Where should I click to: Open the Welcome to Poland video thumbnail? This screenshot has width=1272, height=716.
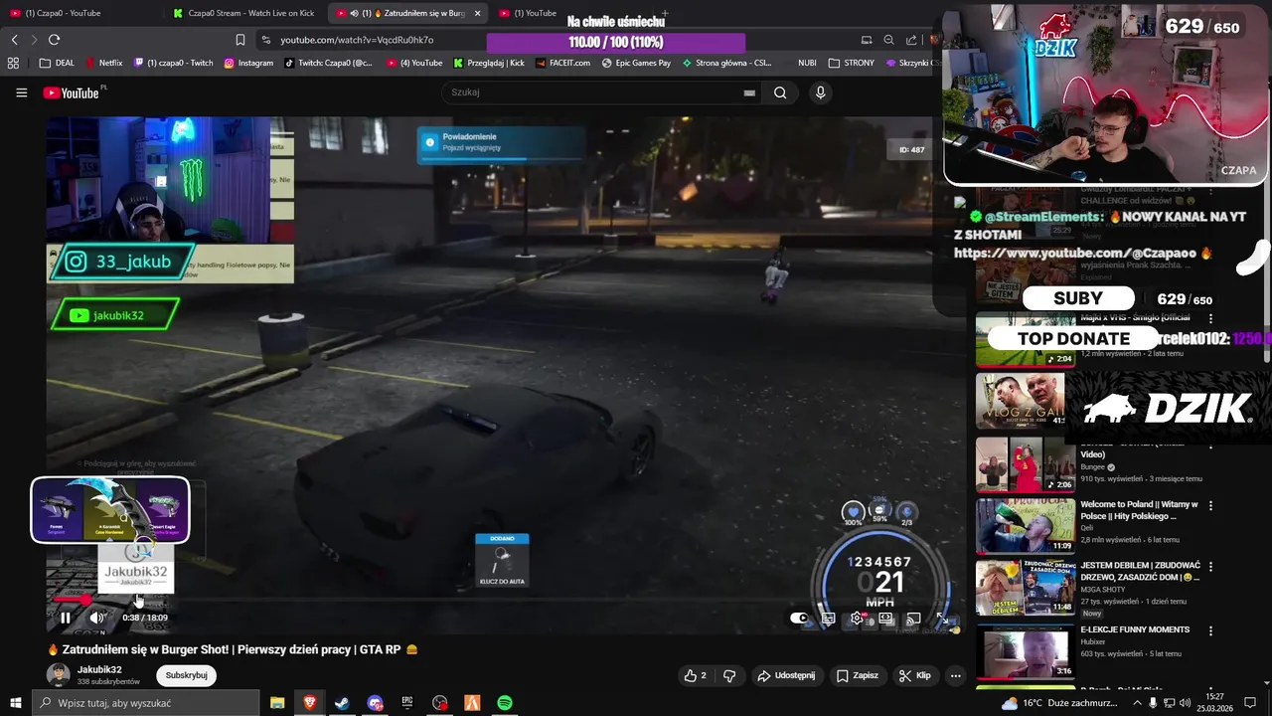pos(1025,524)
